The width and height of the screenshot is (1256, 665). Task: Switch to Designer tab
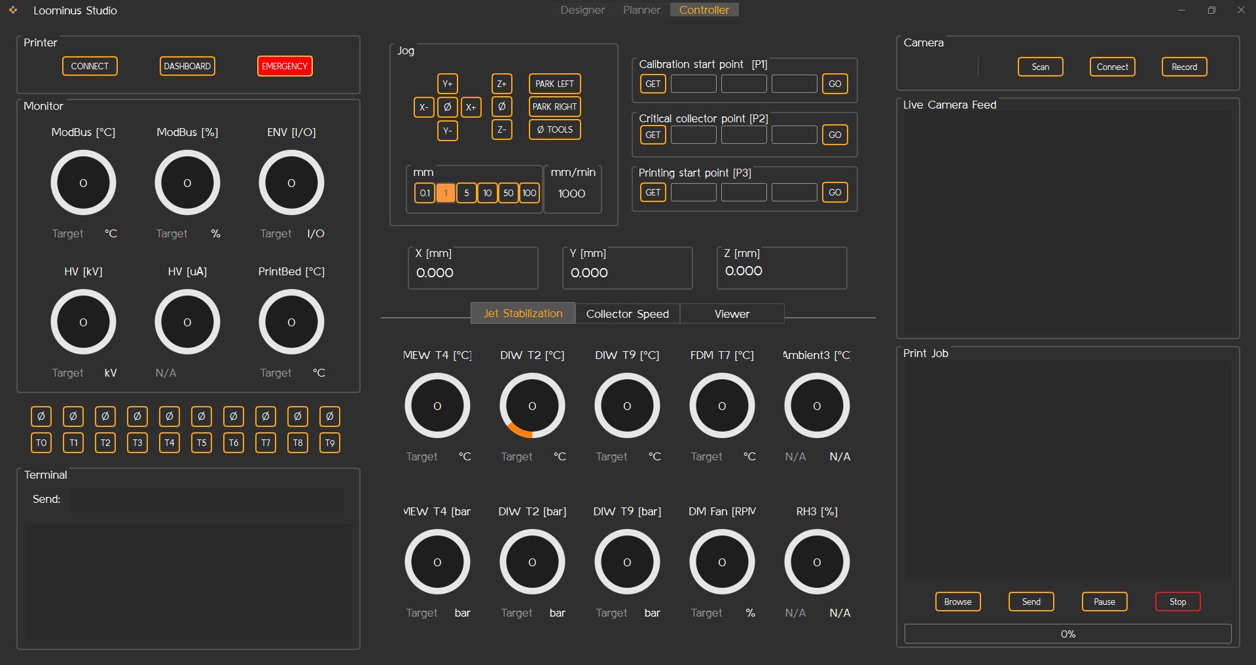(x=583, y=10)
